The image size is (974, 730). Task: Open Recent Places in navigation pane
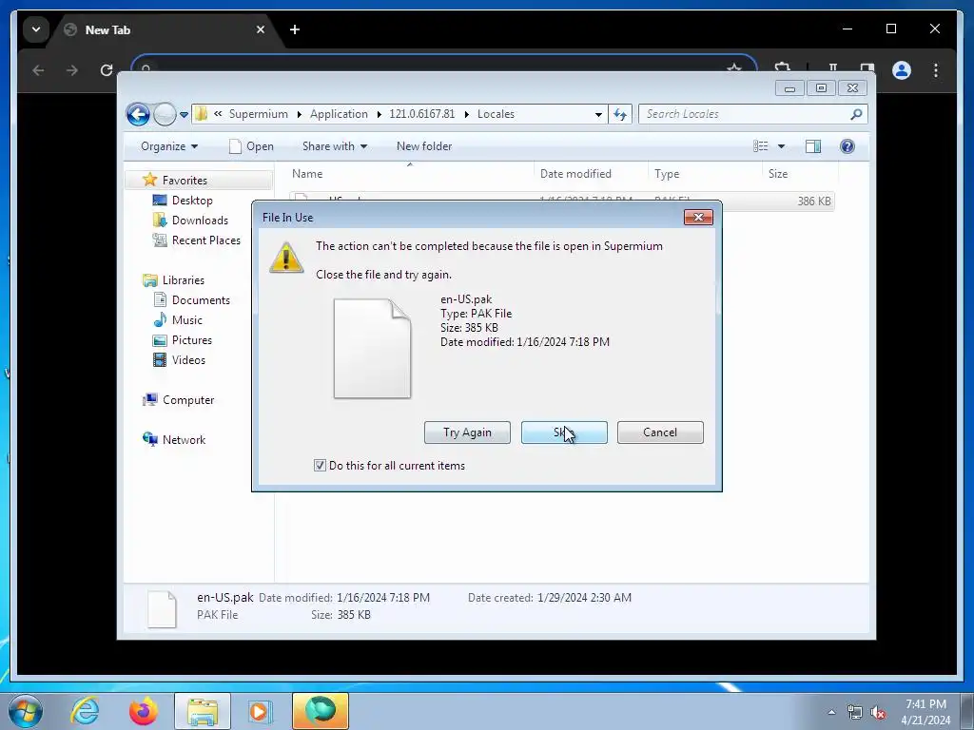(205, 240)
